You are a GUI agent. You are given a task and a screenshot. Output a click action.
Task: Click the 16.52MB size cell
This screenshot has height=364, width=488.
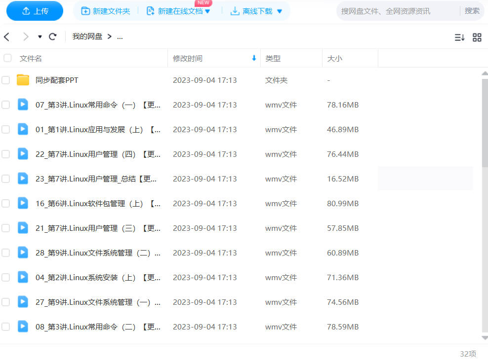coord(343,179)
